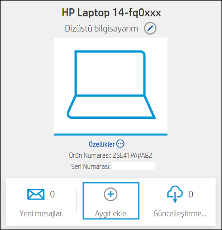Click the new messages count zero

(x=52, y=194)
